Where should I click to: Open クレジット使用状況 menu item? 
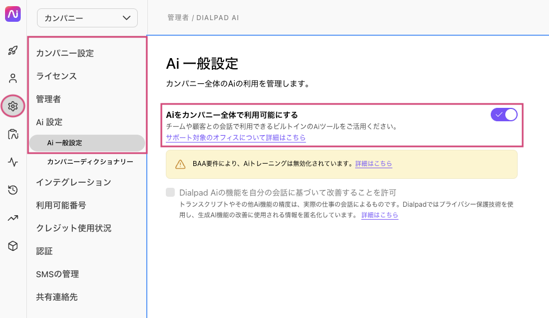(73, 228)
